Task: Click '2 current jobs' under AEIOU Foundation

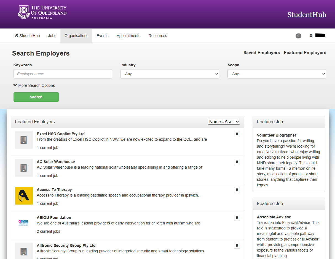Action: click(x=49, y=231)
